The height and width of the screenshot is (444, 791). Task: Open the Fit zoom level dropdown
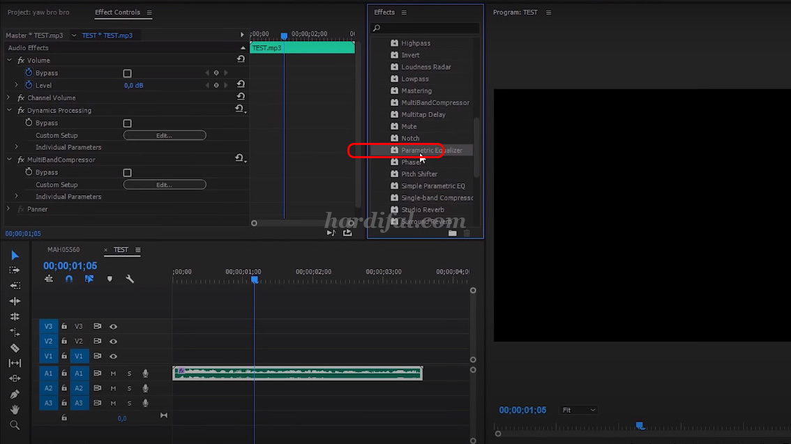pyautogui.click(x=579, y=411)
